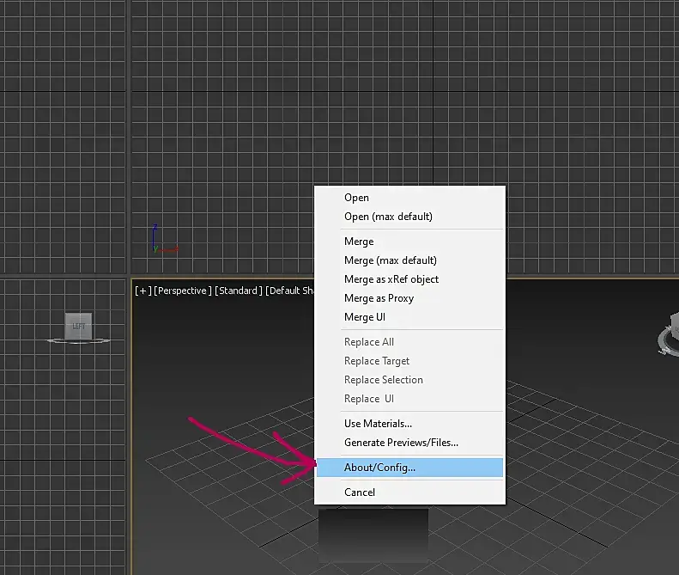Select Merge (max default) option
The image size is (679, 575).
[x=409, y=260]
